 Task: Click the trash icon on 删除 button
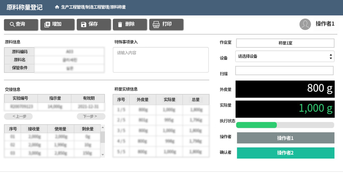click(x=120, y=24)
